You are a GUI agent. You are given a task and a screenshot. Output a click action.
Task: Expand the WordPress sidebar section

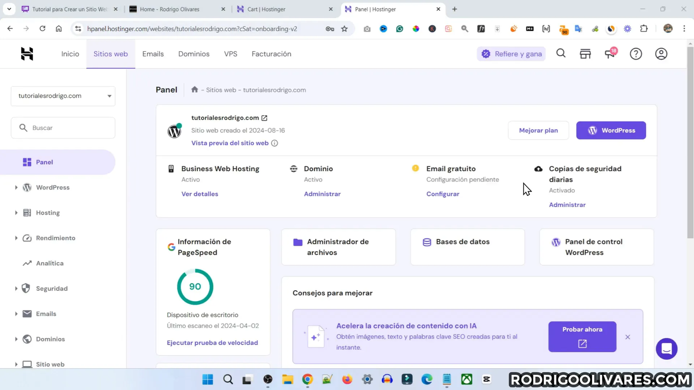point(52,187)
